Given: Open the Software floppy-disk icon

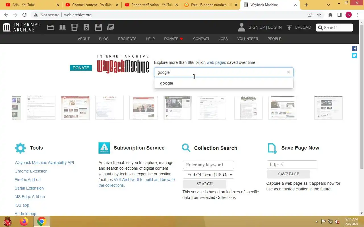Looking at the screenshot, I should (x=98, y=27).
